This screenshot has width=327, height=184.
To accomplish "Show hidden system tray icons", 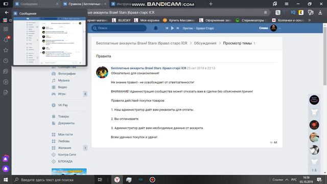I will (287, 179).
